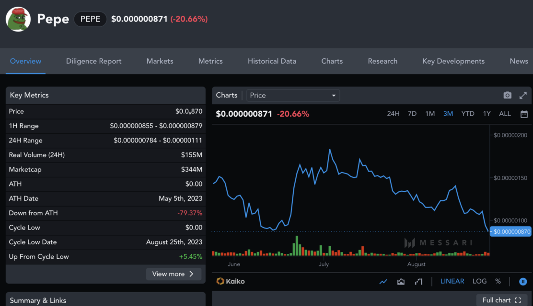Screen dimensions: 533x306
Task: Open the Full chart button
Action: [502, 300]
